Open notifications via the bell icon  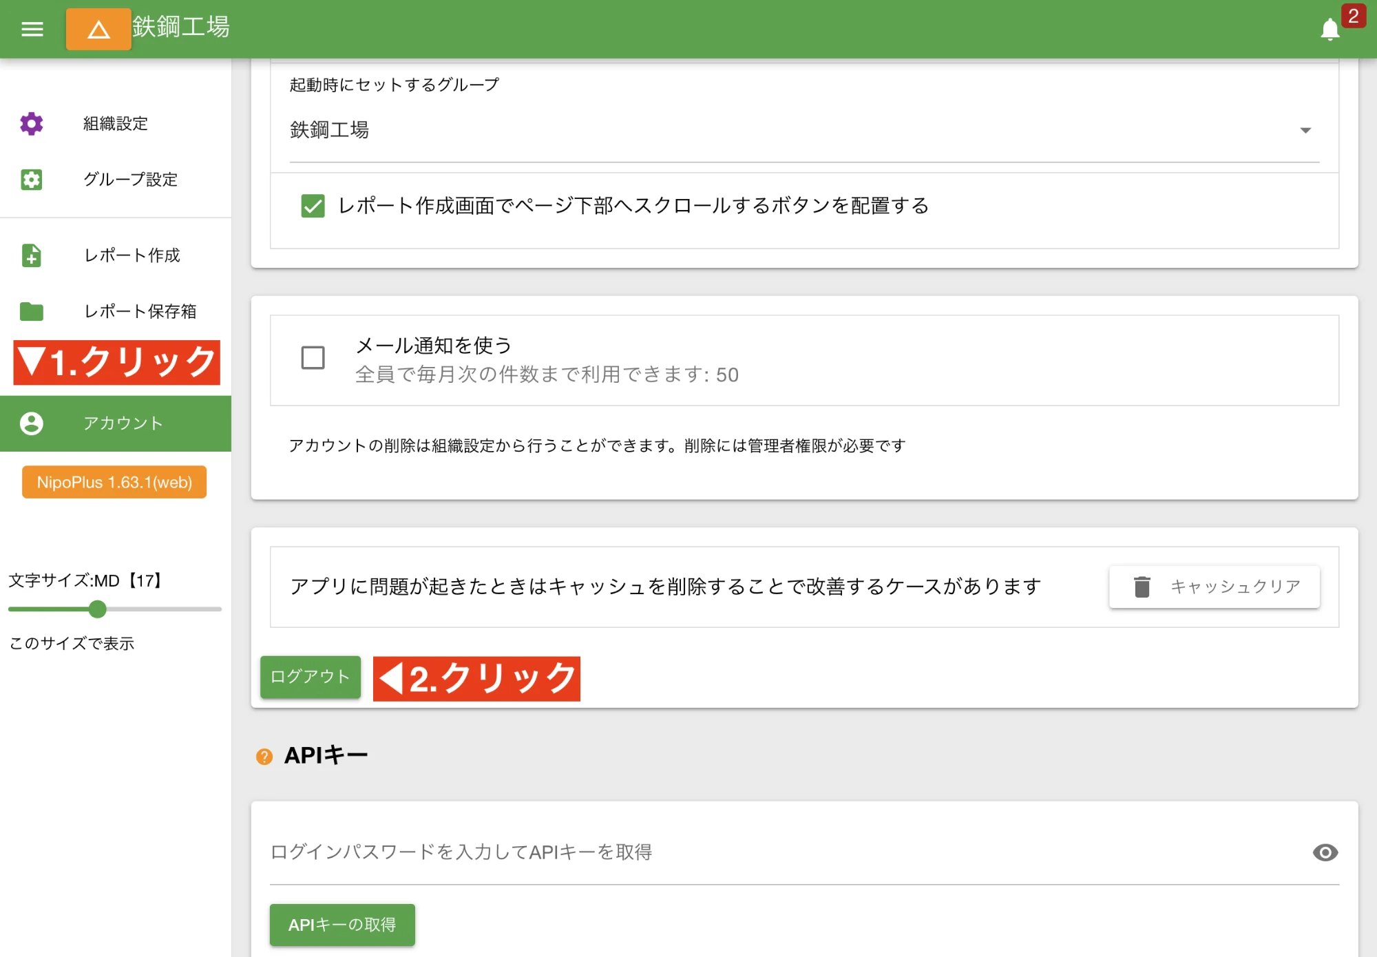click(x=1330, y=29)
